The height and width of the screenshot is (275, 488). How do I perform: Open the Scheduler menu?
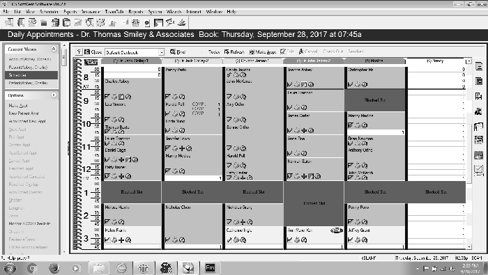(x=49, y=12)
